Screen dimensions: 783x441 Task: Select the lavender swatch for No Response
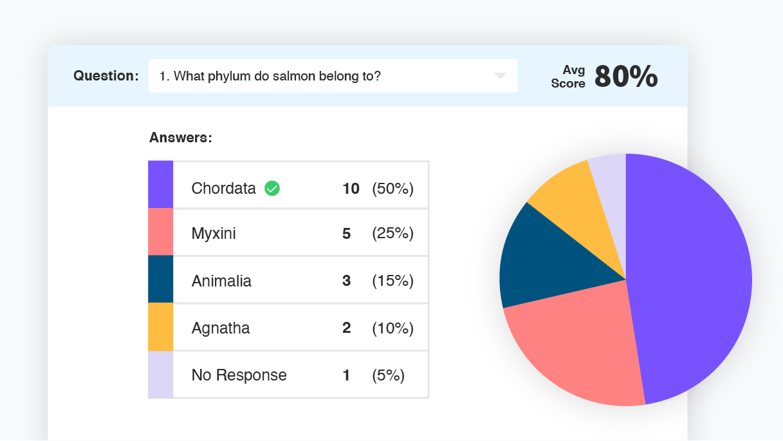161,374
